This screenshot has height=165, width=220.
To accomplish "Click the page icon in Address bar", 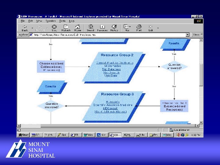I will 31,35.
